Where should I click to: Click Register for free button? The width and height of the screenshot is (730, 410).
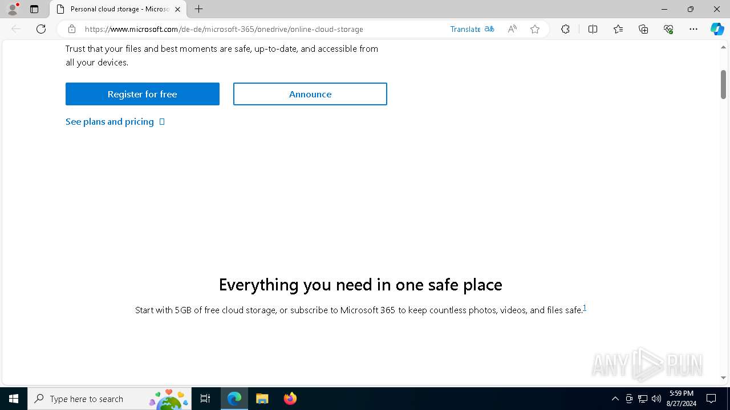(x=143, y=94)
